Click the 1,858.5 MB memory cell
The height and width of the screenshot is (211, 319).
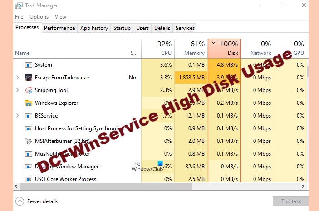click(x=191, y=78)
